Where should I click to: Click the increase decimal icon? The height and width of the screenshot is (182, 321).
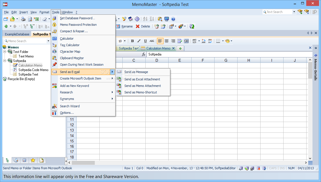[x=203, y=41]
